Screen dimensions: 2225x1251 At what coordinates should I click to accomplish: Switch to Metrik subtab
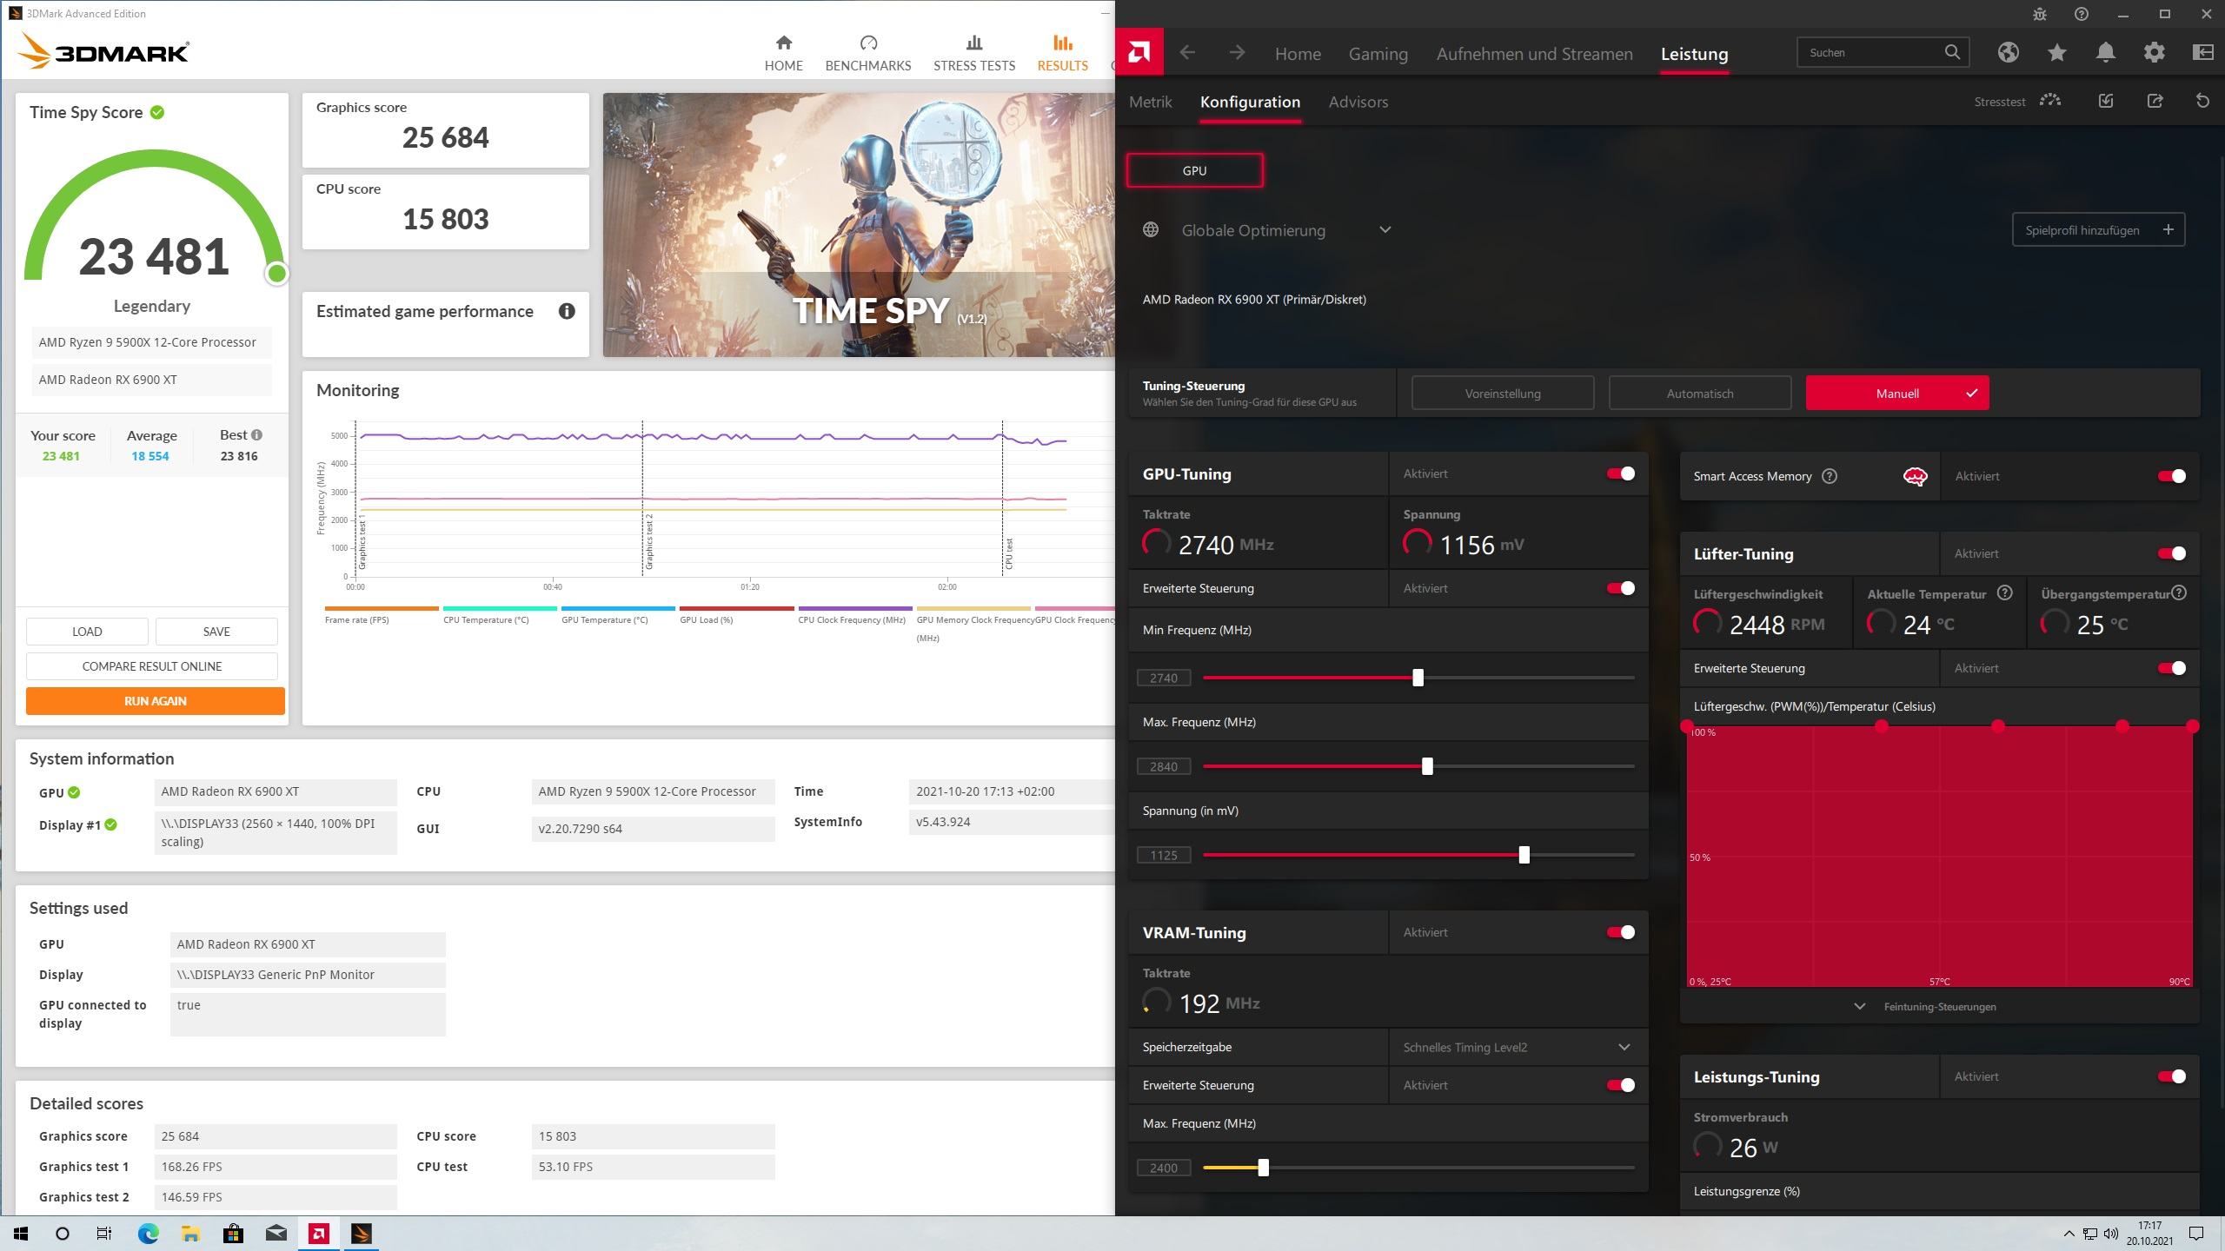1150,102
